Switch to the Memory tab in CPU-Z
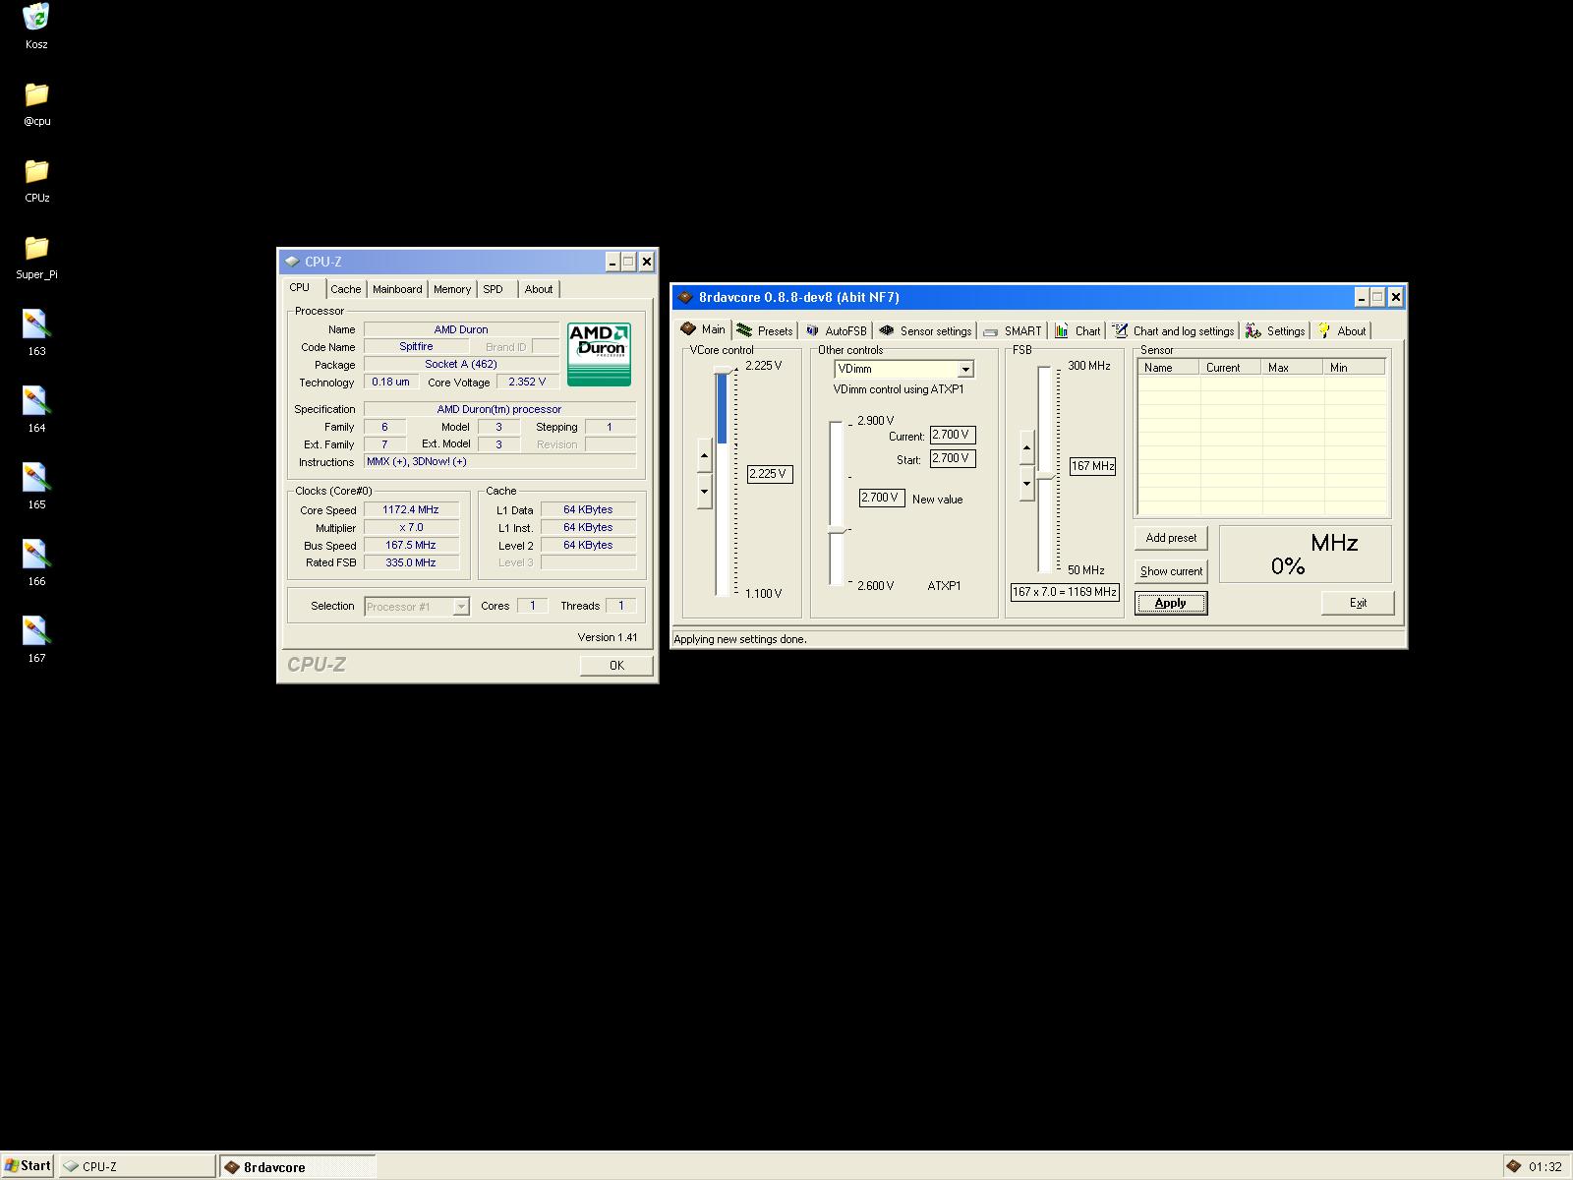Viewport: 1573px width, 1180px height. [x=452, y=289]
